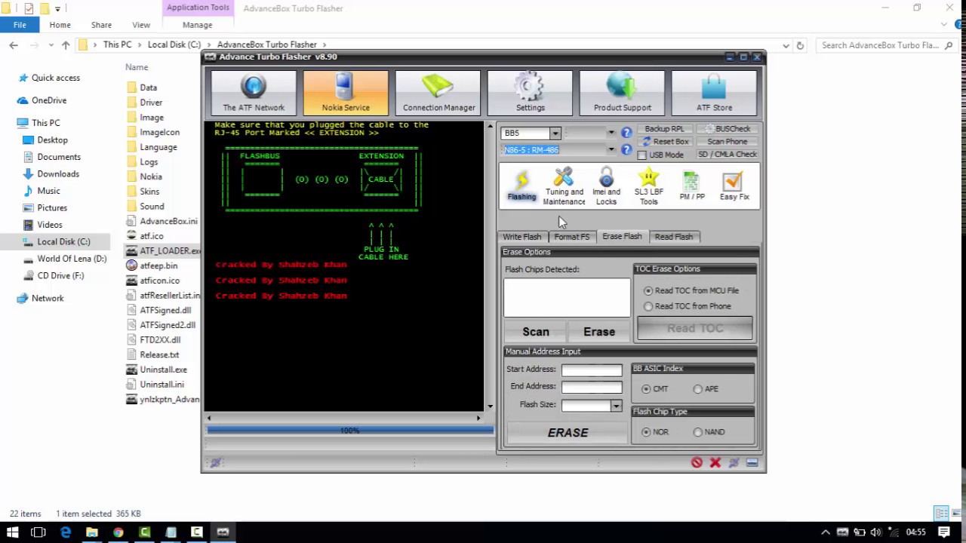
Task: Click the blue panel icon at status bar end
Action: pos(752,462)
